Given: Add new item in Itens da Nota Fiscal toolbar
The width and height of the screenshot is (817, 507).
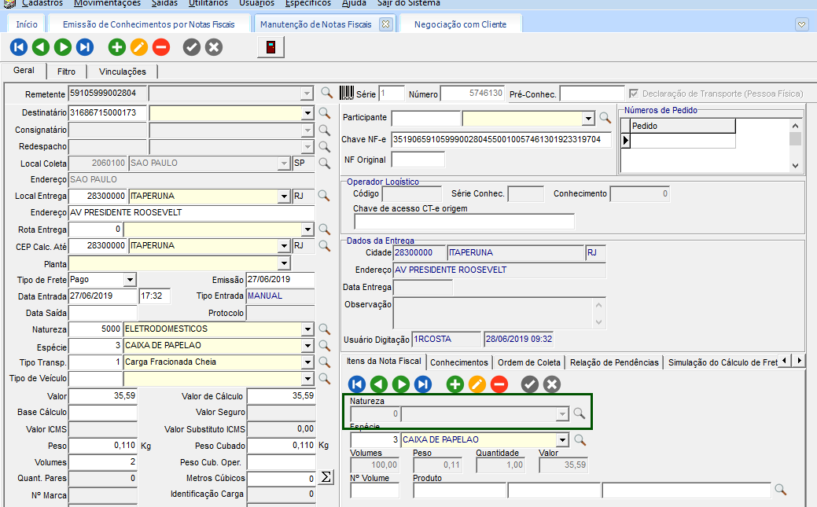Looking at the screenshot, I should point(455,384).
